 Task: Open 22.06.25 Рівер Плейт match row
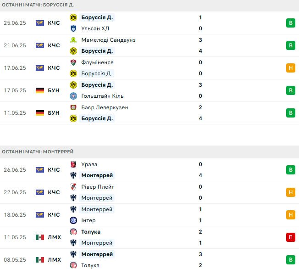click(x=149, y=192)
